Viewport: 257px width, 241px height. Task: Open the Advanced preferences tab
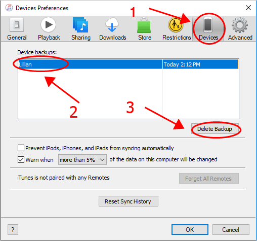pos(240,29)
